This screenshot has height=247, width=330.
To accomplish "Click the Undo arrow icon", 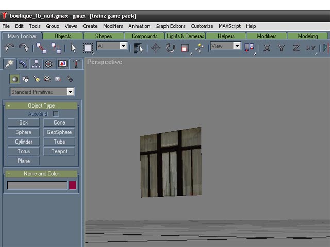I will coord(9,48).
